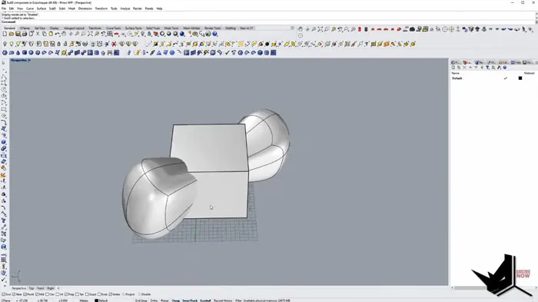Toggle Grid Snap in status bar
This screenshot has width=538, height=302.
(141, 300)
